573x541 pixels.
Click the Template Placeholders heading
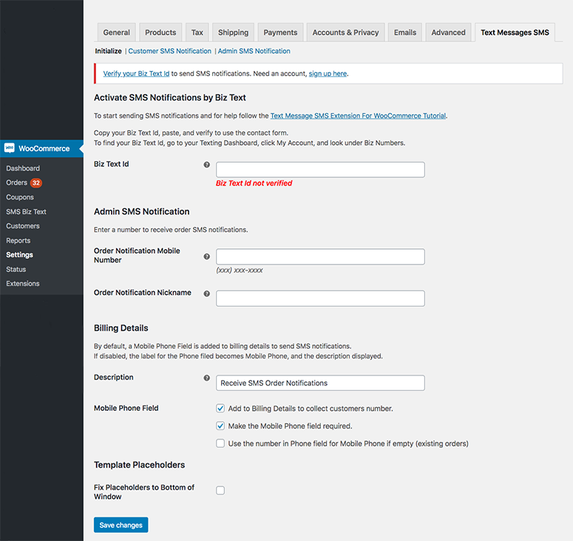coord(139,465)
